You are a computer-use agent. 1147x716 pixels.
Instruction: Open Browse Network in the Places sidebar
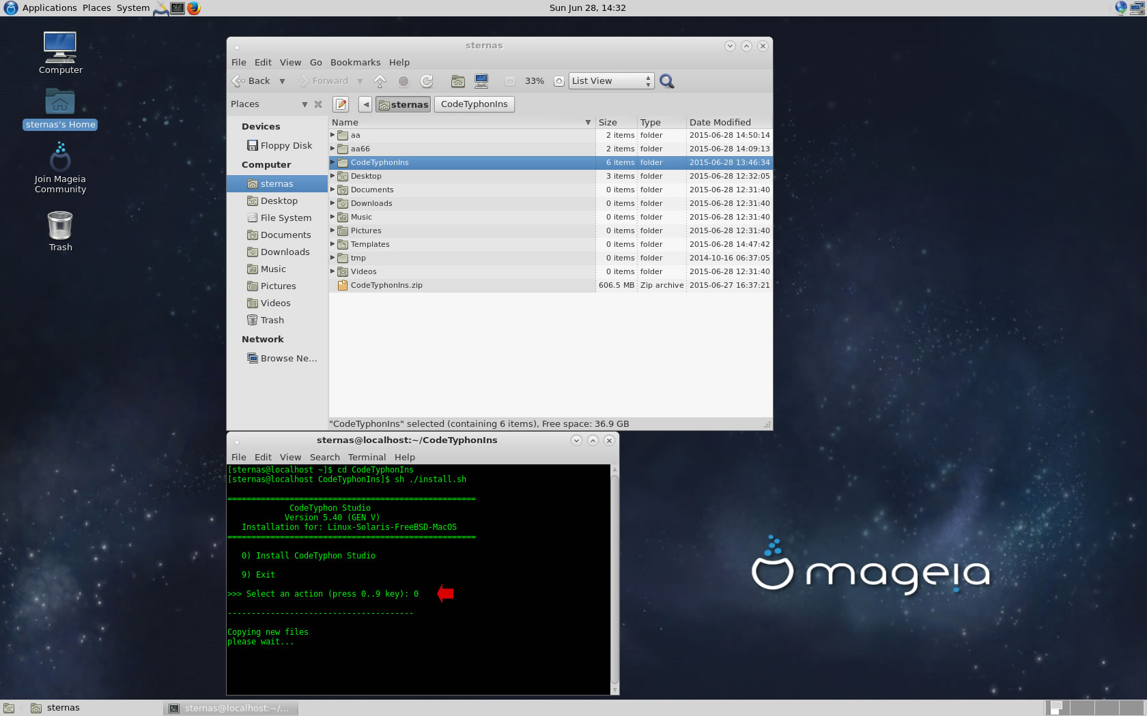(279, 358)
